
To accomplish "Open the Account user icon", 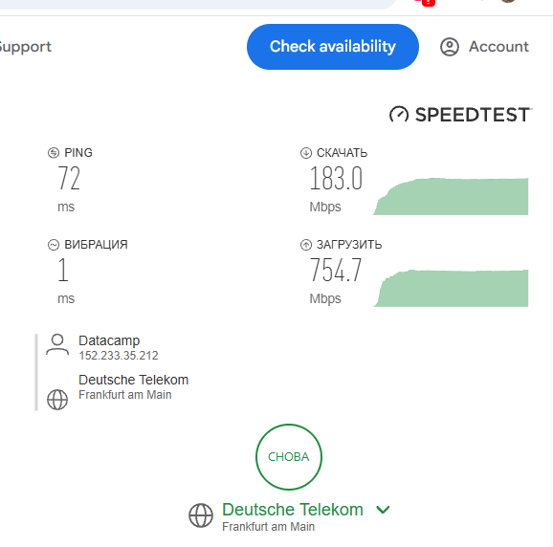I will tap(450, 47).
